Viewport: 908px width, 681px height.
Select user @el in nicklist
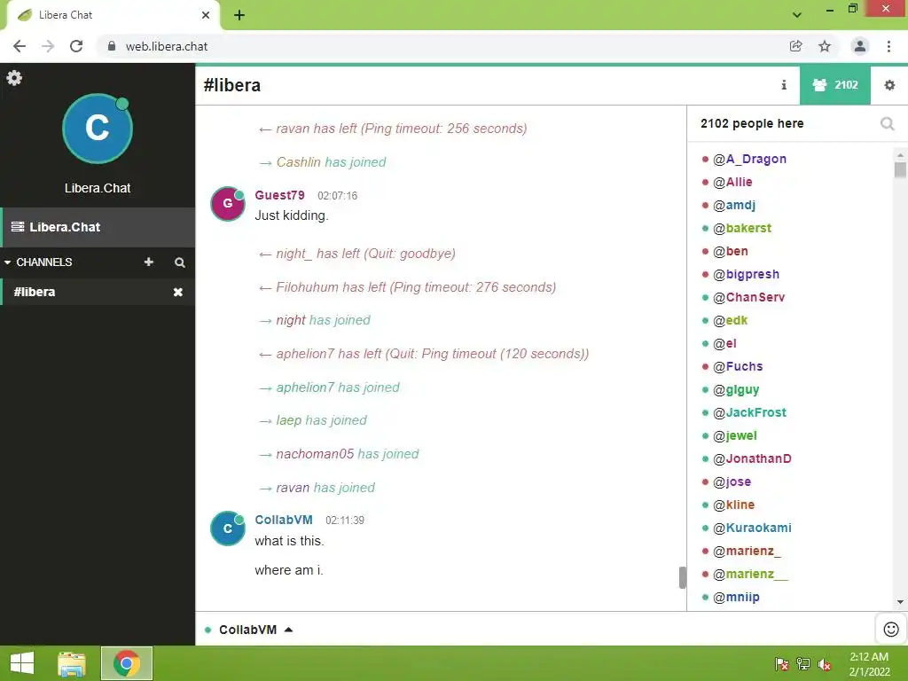click(x=724, y=343)
